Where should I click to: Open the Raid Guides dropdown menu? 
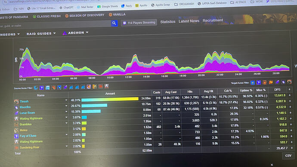(x=41, y=34)
